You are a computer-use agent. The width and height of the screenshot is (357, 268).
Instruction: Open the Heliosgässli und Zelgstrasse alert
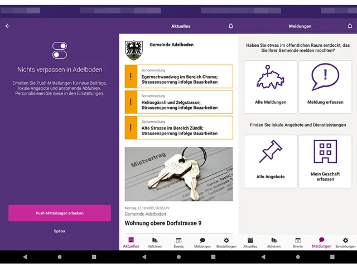(x=178, y=102)
